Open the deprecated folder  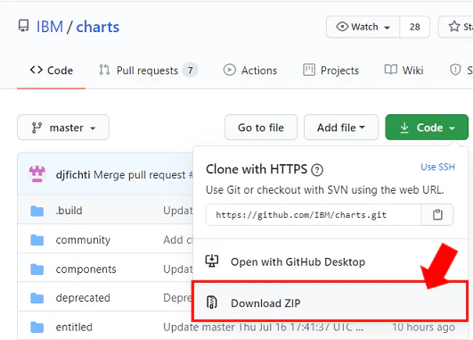pos(83,298)
